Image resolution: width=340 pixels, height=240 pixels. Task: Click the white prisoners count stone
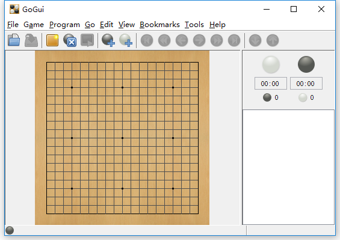(x=303, y=97)
